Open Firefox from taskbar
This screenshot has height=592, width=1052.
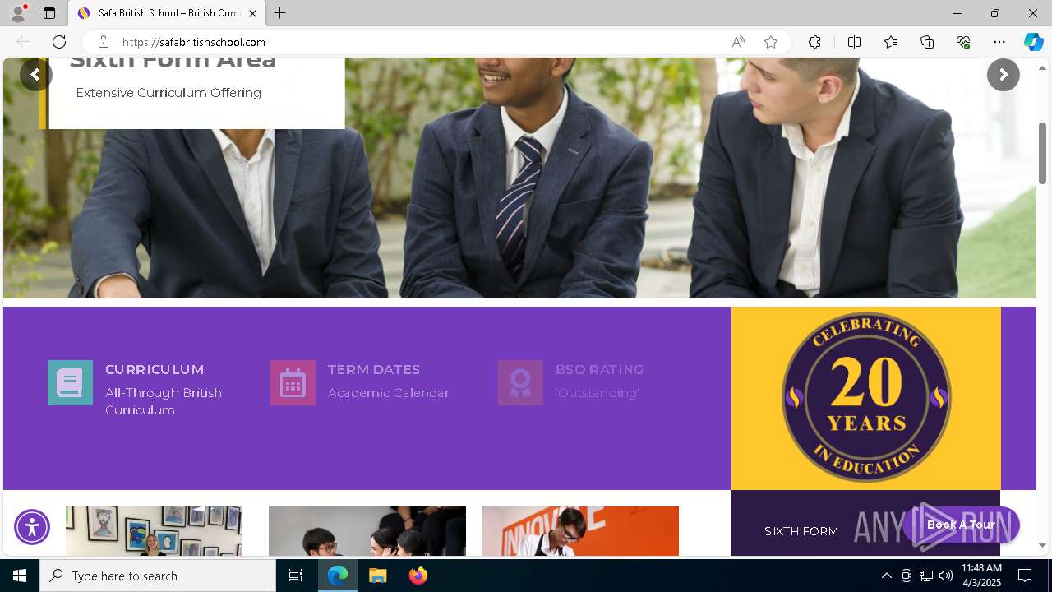[418, 576]
